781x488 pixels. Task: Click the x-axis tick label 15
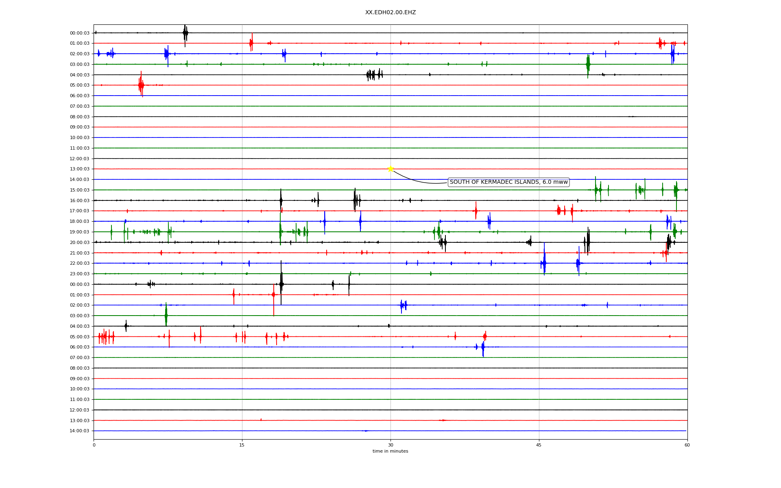click(242, 445)
